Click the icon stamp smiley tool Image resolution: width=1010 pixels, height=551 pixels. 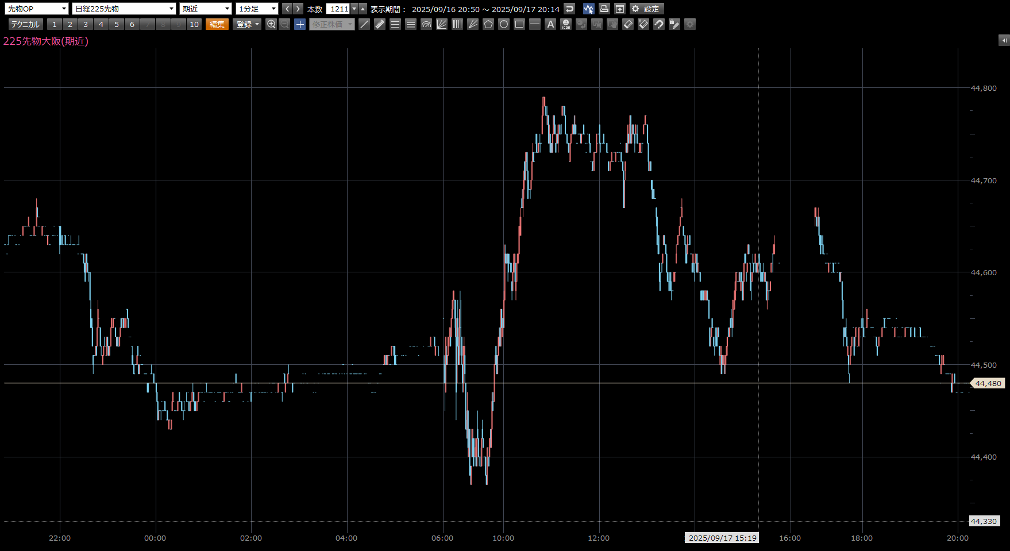tap(566, 24)
